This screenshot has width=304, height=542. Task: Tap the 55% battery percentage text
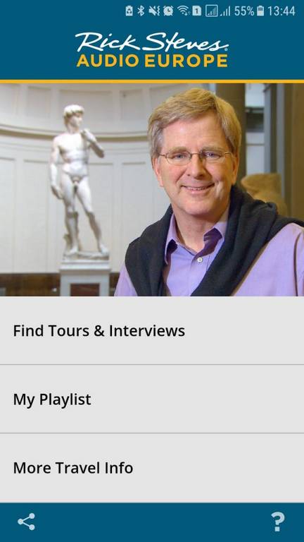tap(244, 11)
